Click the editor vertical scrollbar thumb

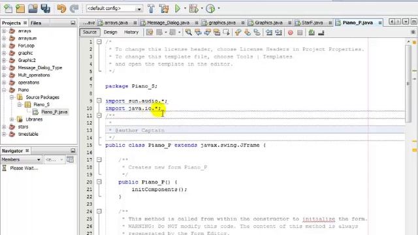pyautogui.click(x=408, y=84)
